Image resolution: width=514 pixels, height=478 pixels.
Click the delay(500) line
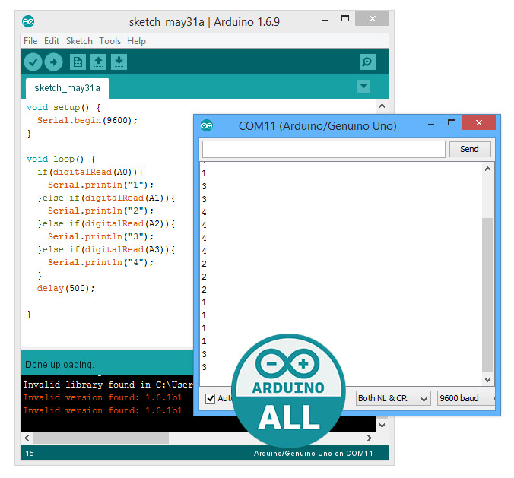point(66,288)
